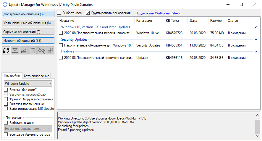Open "Доступные обновления (3)" list

point(28,14)
